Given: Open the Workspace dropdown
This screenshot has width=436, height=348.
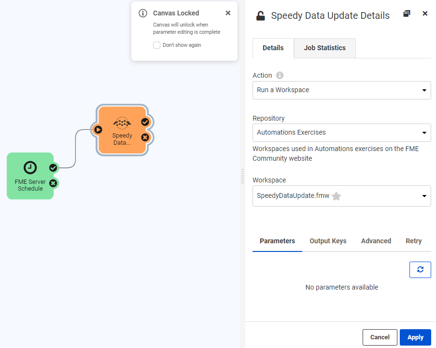Looking at the screenshot, I should click(341, 196).
